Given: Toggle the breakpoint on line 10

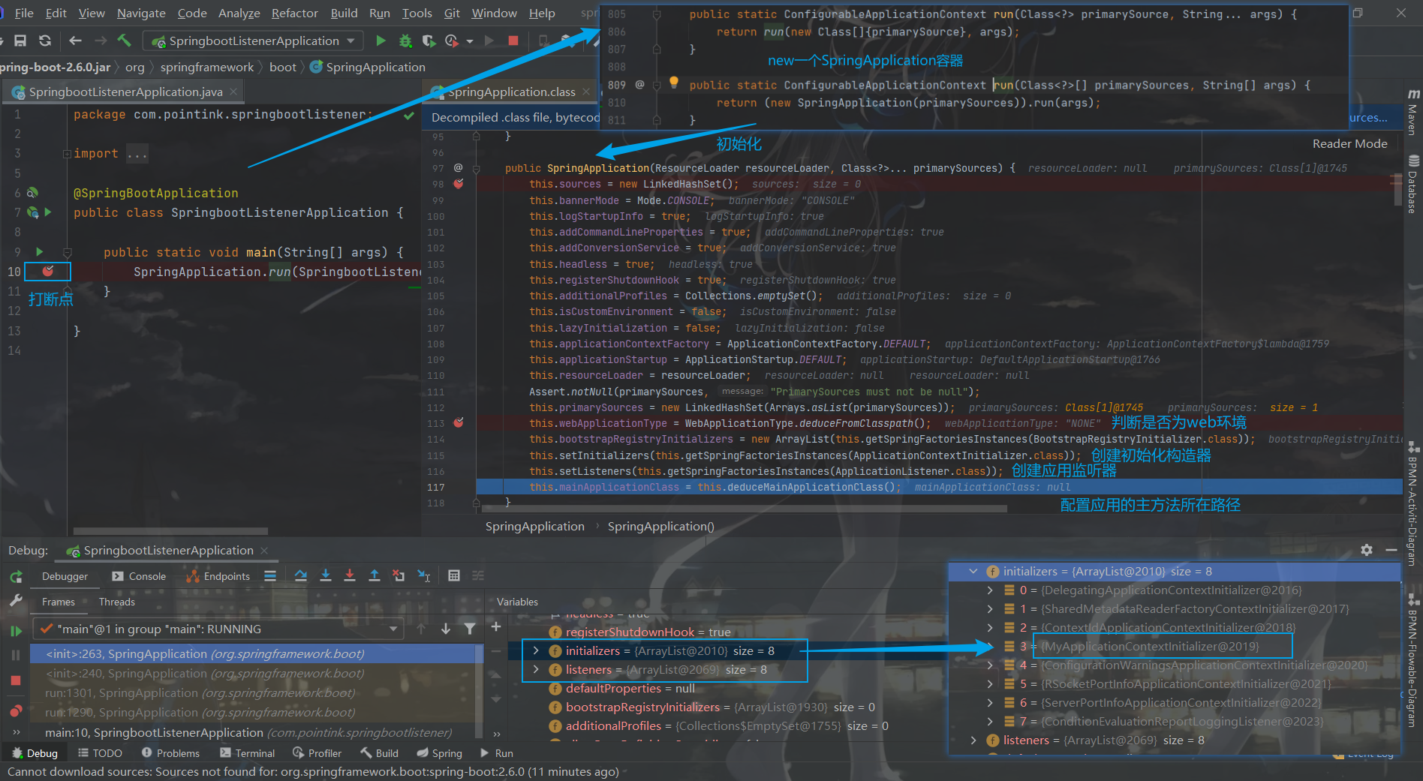Looking at the screenshot, I should tap(48, 271).
